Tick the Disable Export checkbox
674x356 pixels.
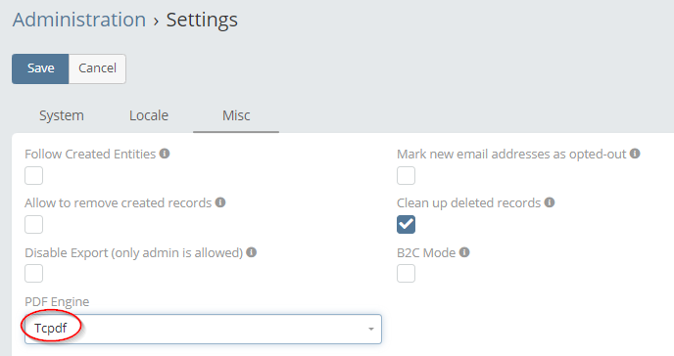(x=33, y=273)
